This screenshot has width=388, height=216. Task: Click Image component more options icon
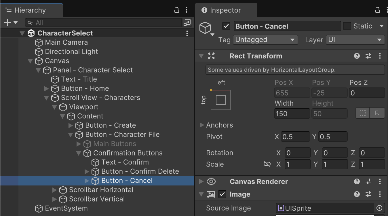tap(380, 194)
